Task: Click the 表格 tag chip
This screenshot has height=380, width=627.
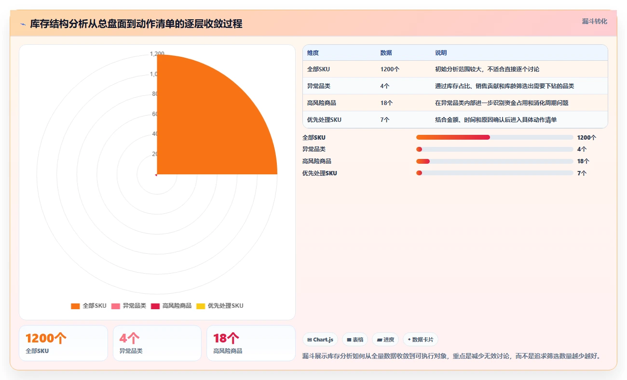Action: tap(355, 340)
